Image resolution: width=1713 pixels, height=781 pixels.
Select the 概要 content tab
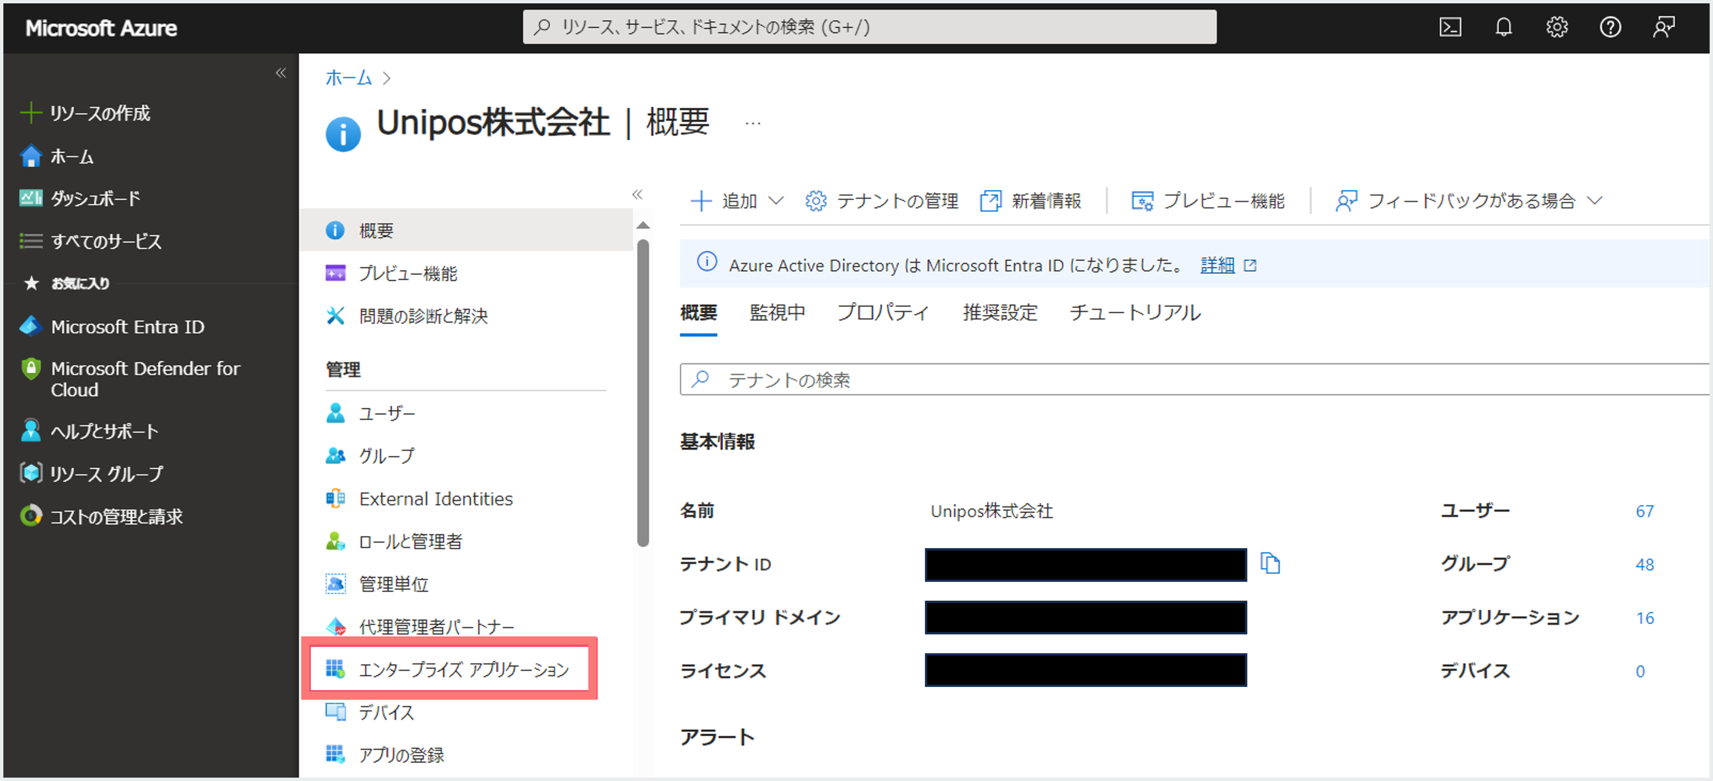698,312
